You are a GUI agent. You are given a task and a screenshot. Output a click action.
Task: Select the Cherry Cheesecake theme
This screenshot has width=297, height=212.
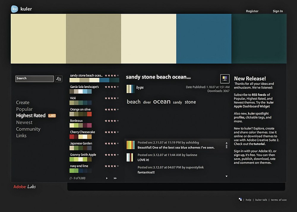(x=82, y=132)
